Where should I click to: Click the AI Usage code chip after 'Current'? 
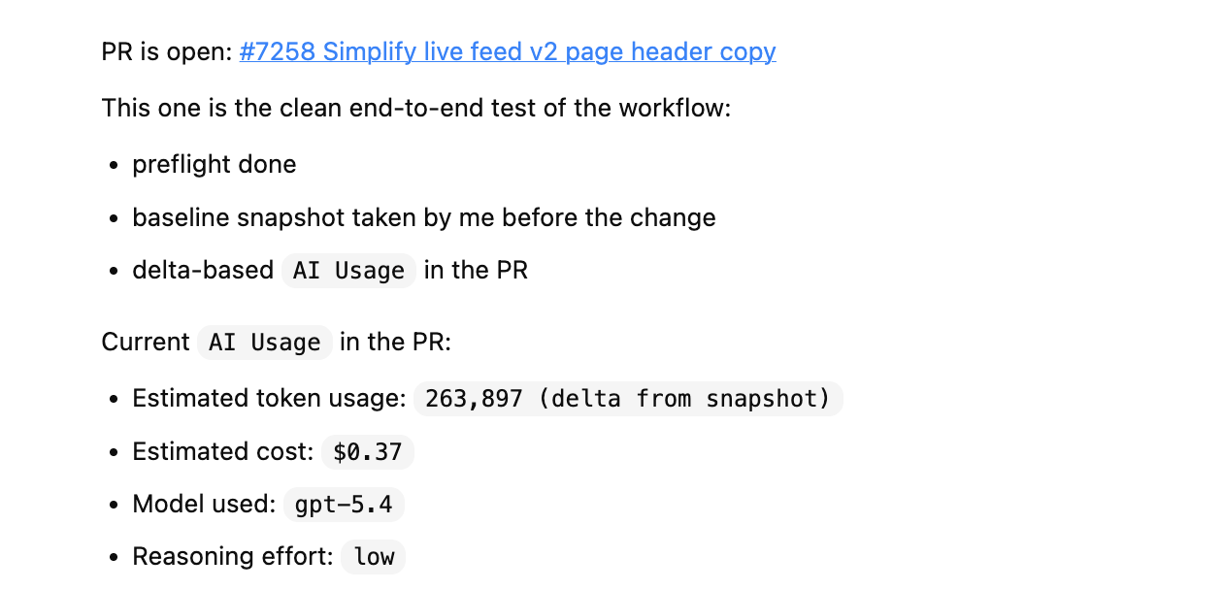(265, 343)
